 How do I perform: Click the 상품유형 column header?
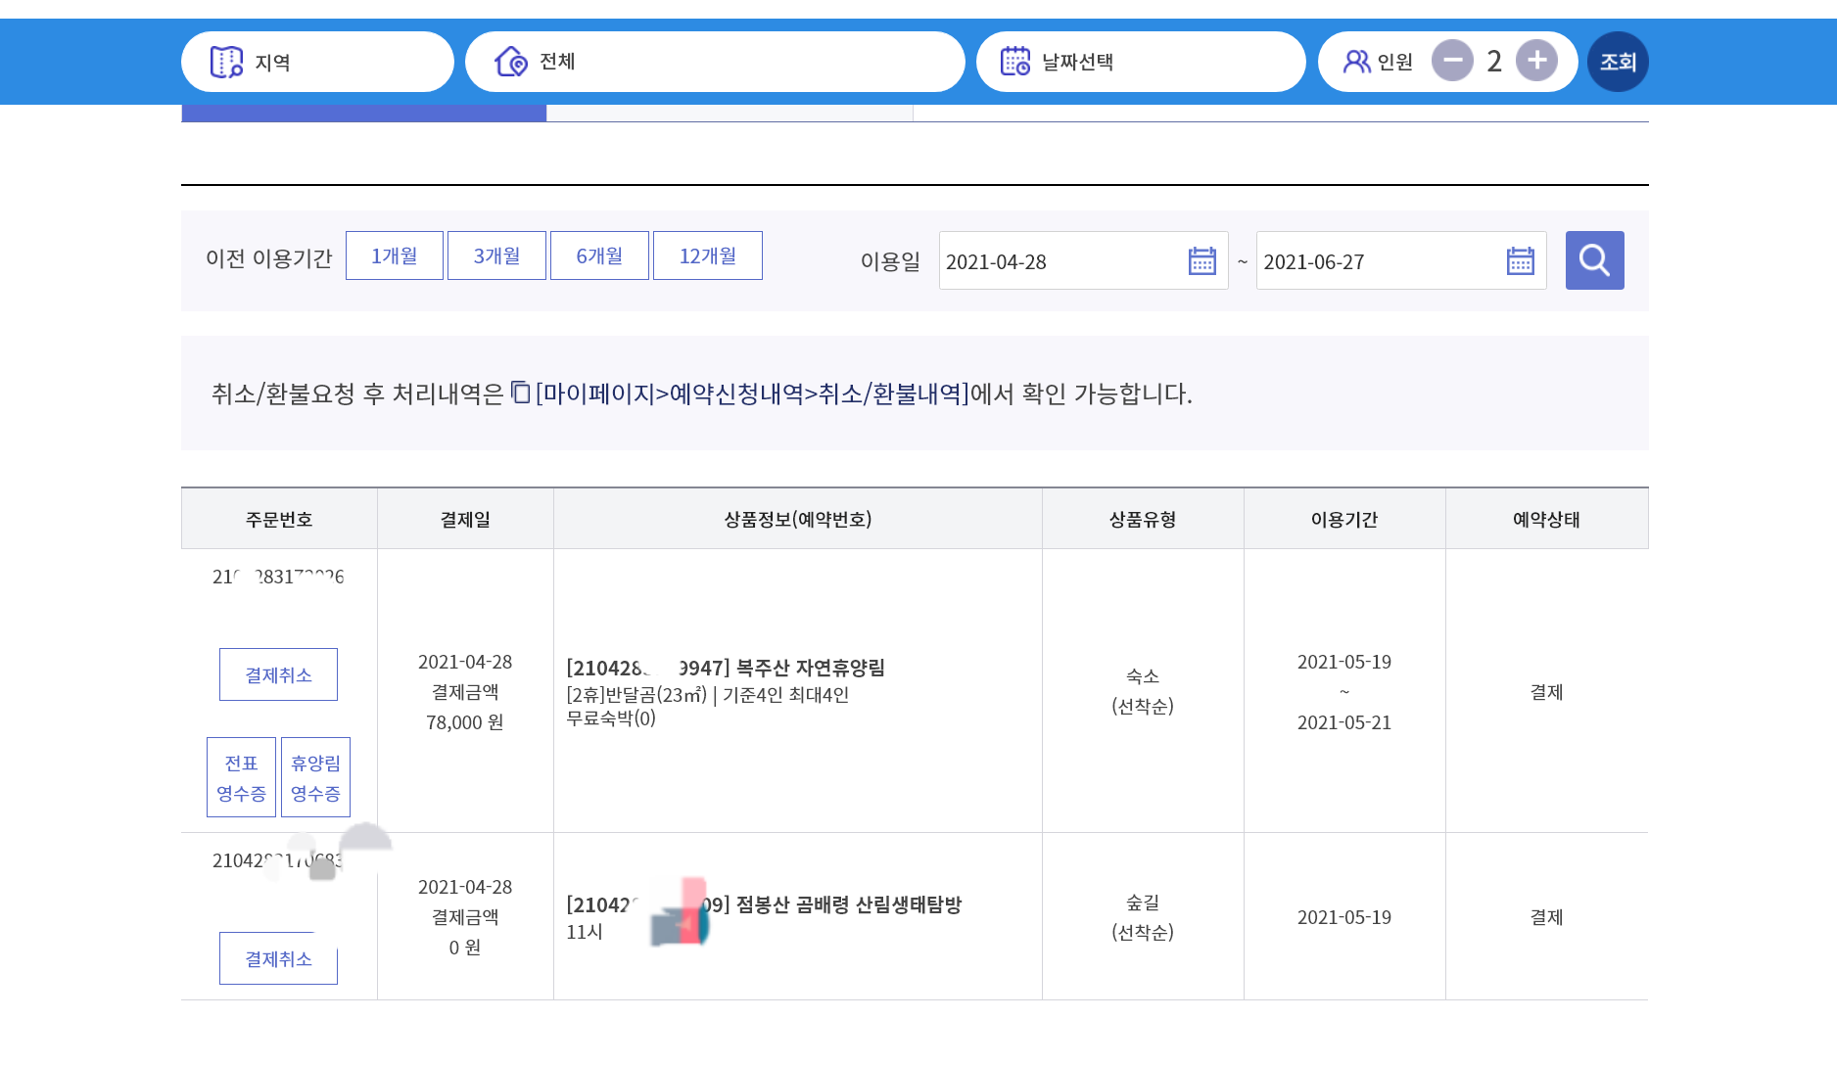coord(1143,519)
